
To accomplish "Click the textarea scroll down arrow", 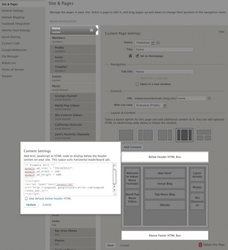I will (115, 190).
